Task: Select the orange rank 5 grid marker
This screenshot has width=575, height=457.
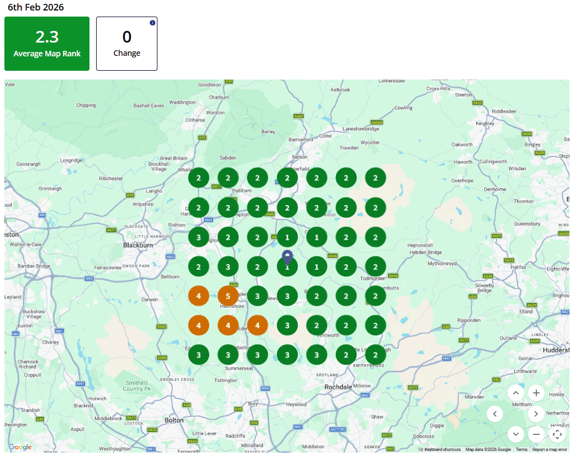Action: [x=228, y=296]
